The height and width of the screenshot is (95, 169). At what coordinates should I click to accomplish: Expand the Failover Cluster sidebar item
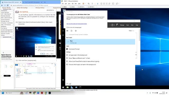click(7, 34)
